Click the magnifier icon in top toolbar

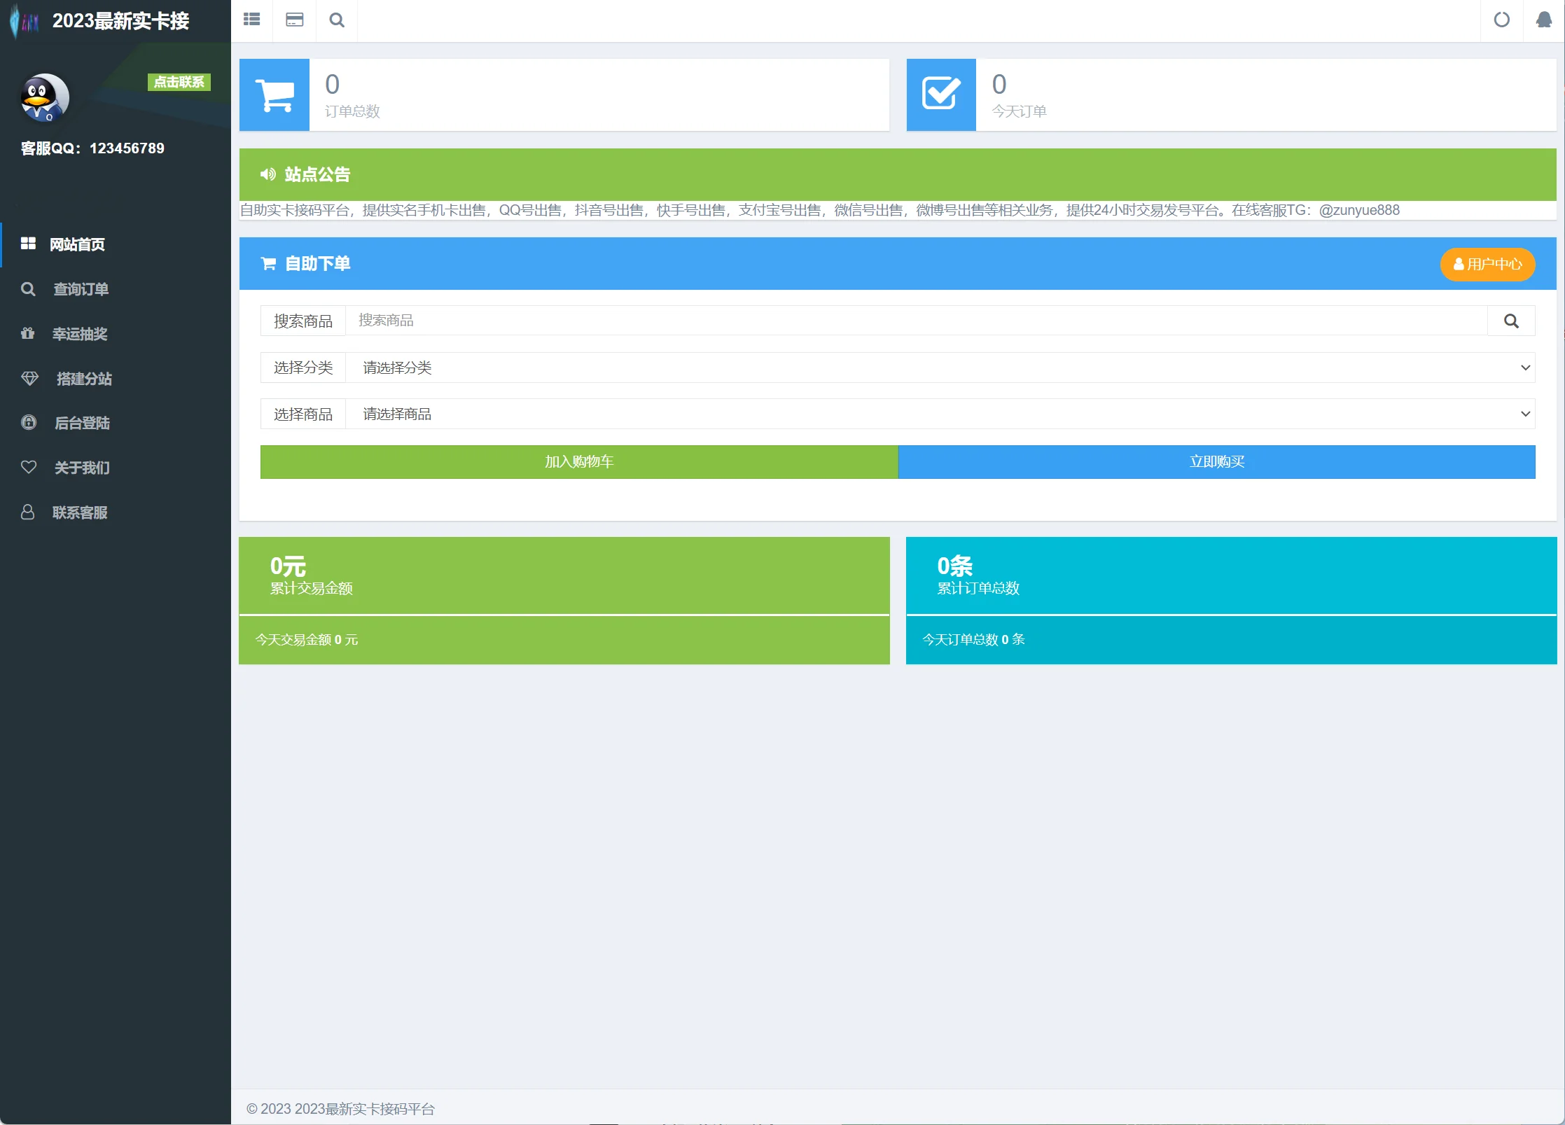337,20
